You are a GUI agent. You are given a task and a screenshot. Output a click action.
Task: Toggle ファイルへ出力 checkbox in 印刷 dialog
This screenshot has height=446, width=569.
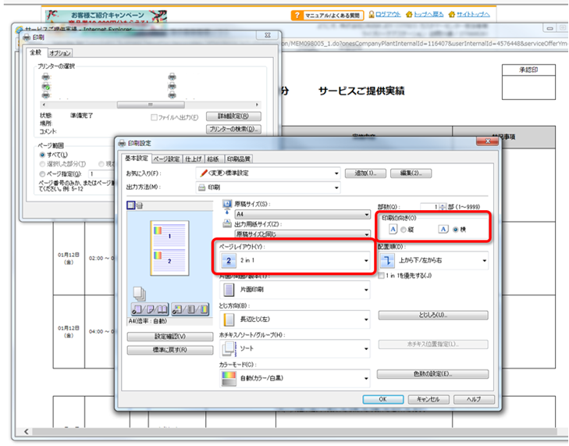tap(154, 117)
